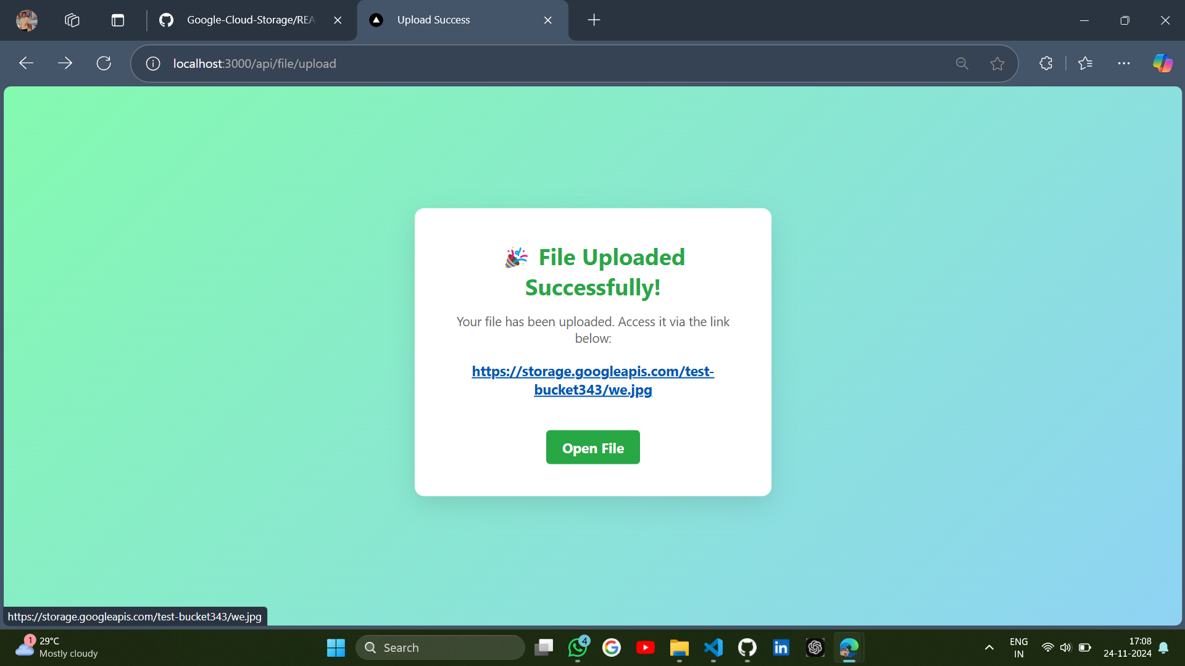This screenshot has width=1185, height=666.
Task: Open LinkedIn from the taskbar
Action: [781, 647]
